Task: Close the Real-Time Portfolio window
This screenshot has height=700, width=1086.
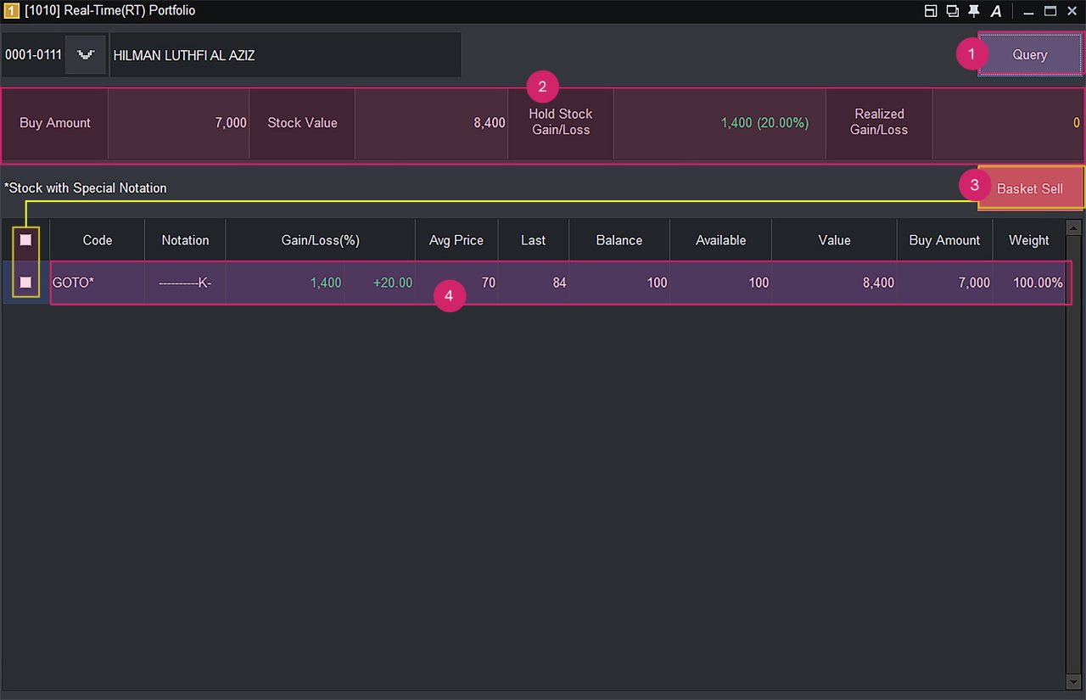Action: pos(1072,11)
